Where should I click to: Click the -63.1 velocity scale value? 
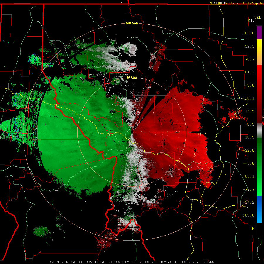tap(248, 176)
